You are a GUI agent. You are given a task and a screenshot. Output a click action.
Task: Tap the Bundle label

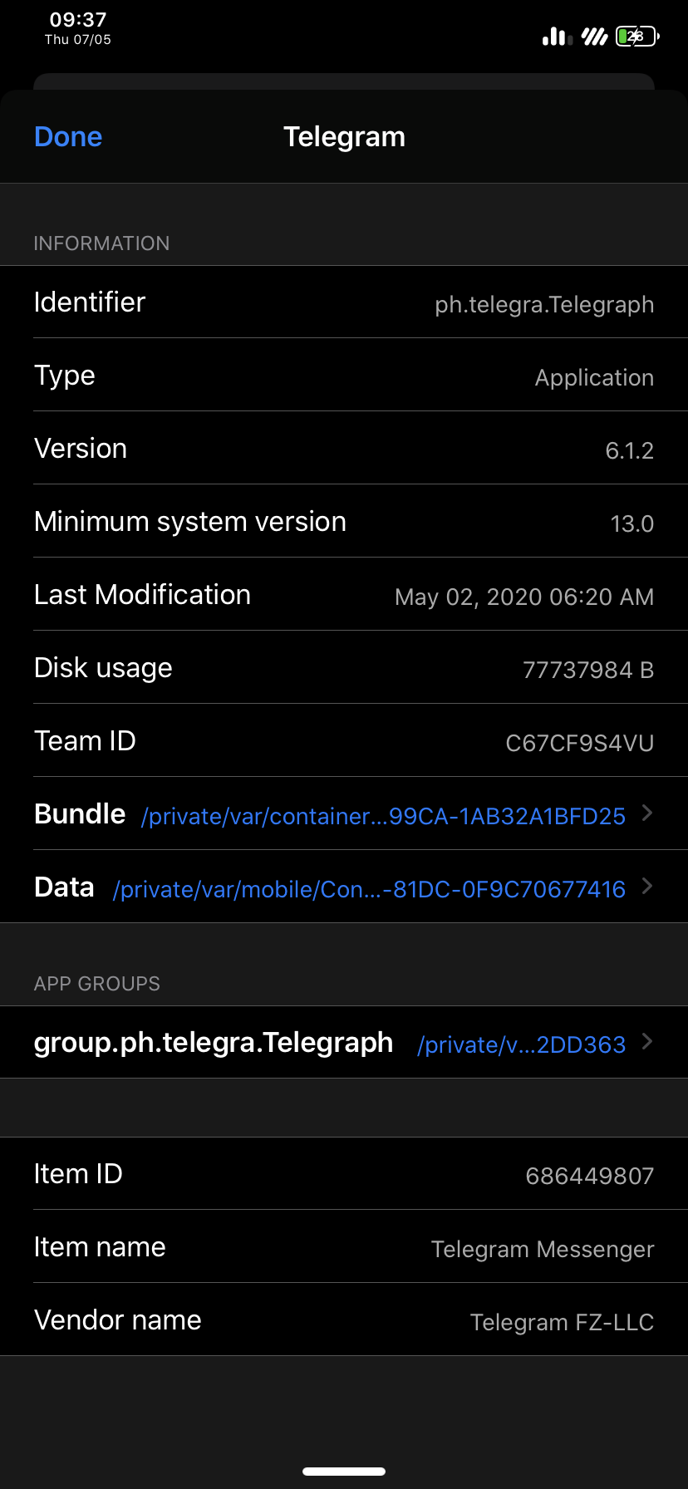point(80,814)
